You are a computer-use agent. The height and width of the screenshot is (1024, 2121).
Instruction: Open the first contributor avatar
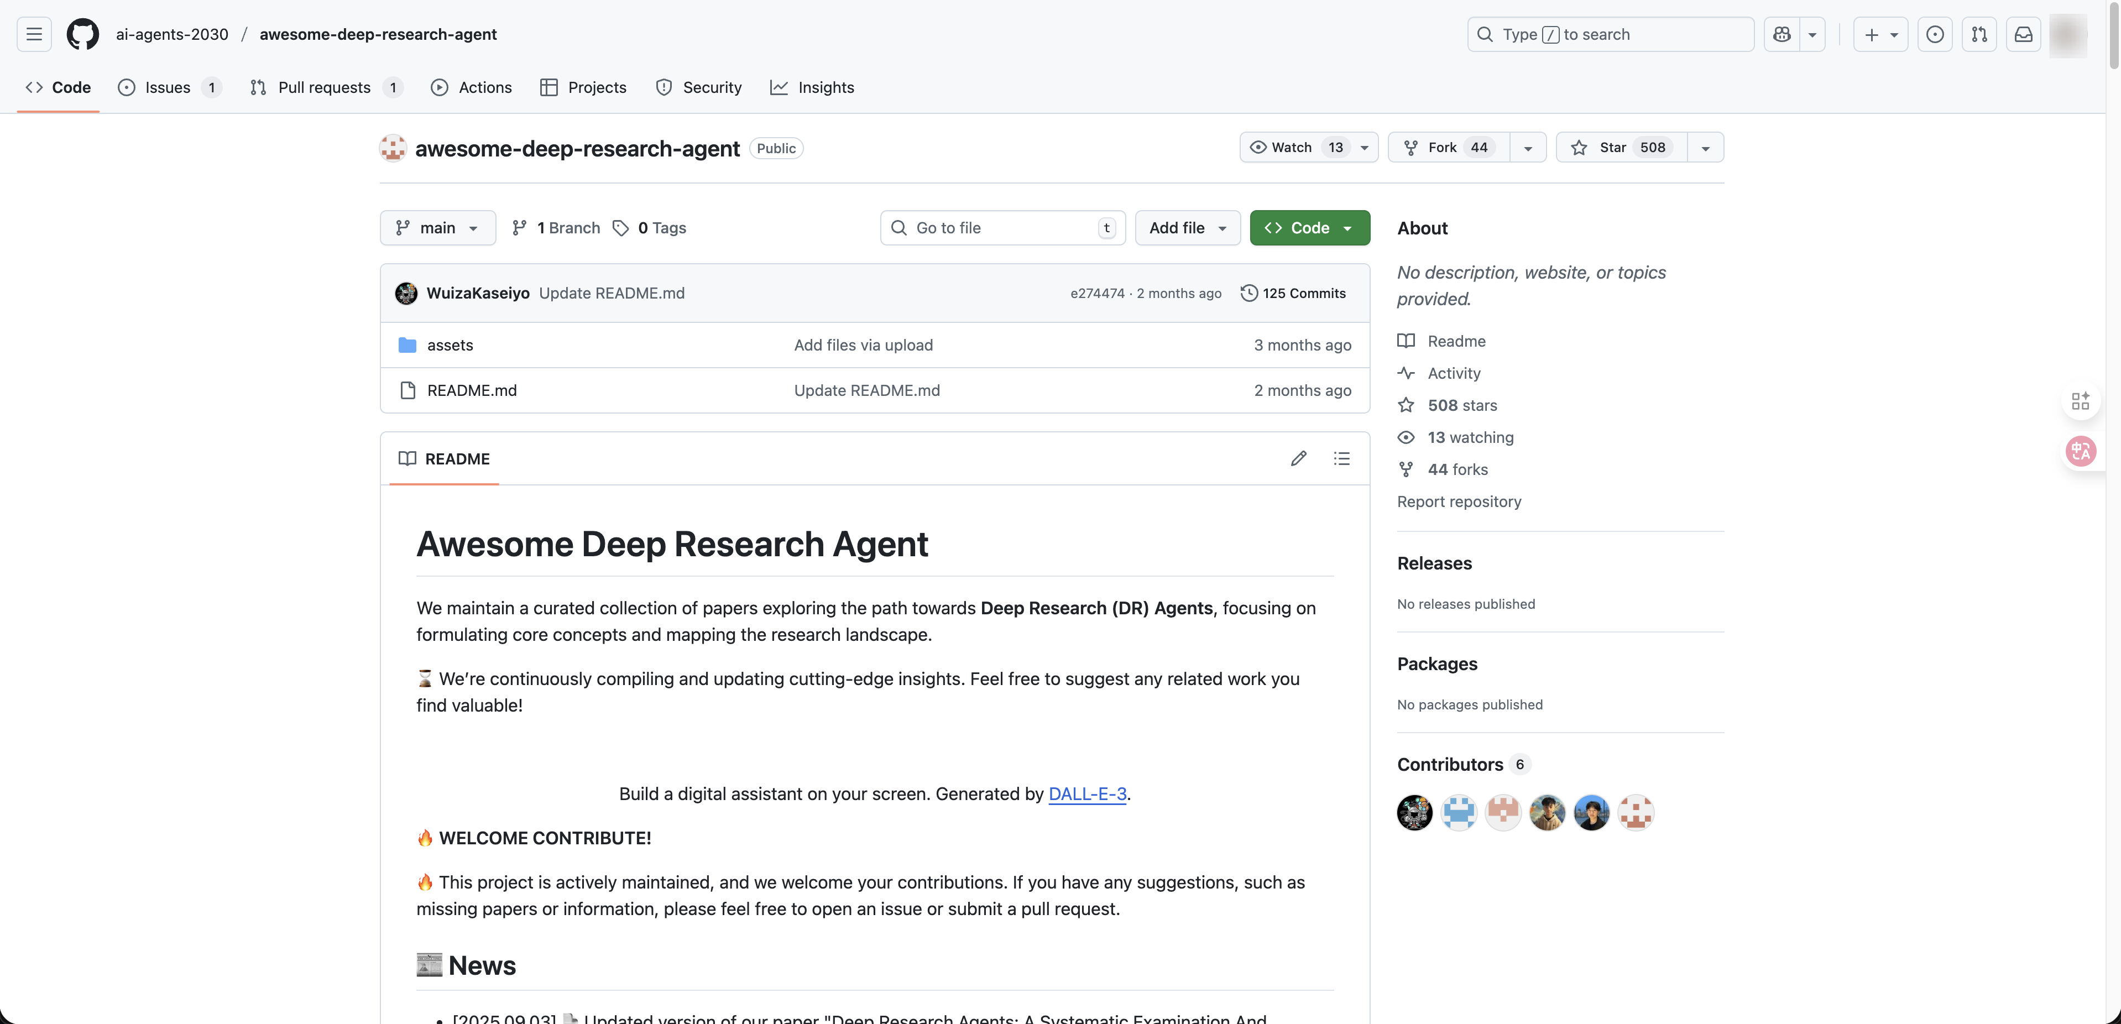1414,812
